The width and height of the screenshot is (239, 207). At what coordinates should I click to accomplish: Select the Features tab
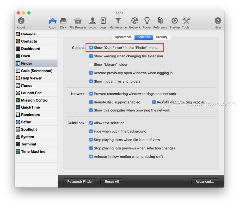tap(144, 37)
